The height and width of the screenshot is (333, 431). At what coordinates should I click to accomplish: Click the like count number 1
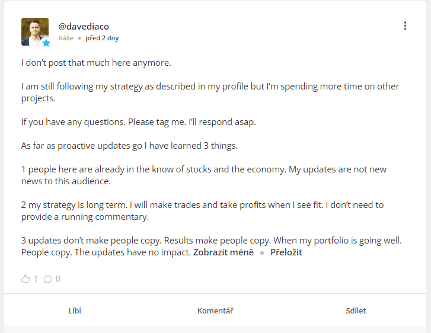(x=36, y=278)
